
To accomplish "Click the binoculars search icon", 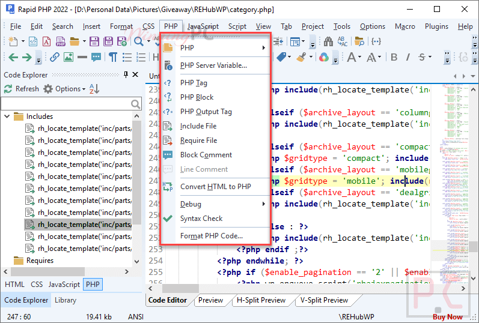I will point(328,41).
